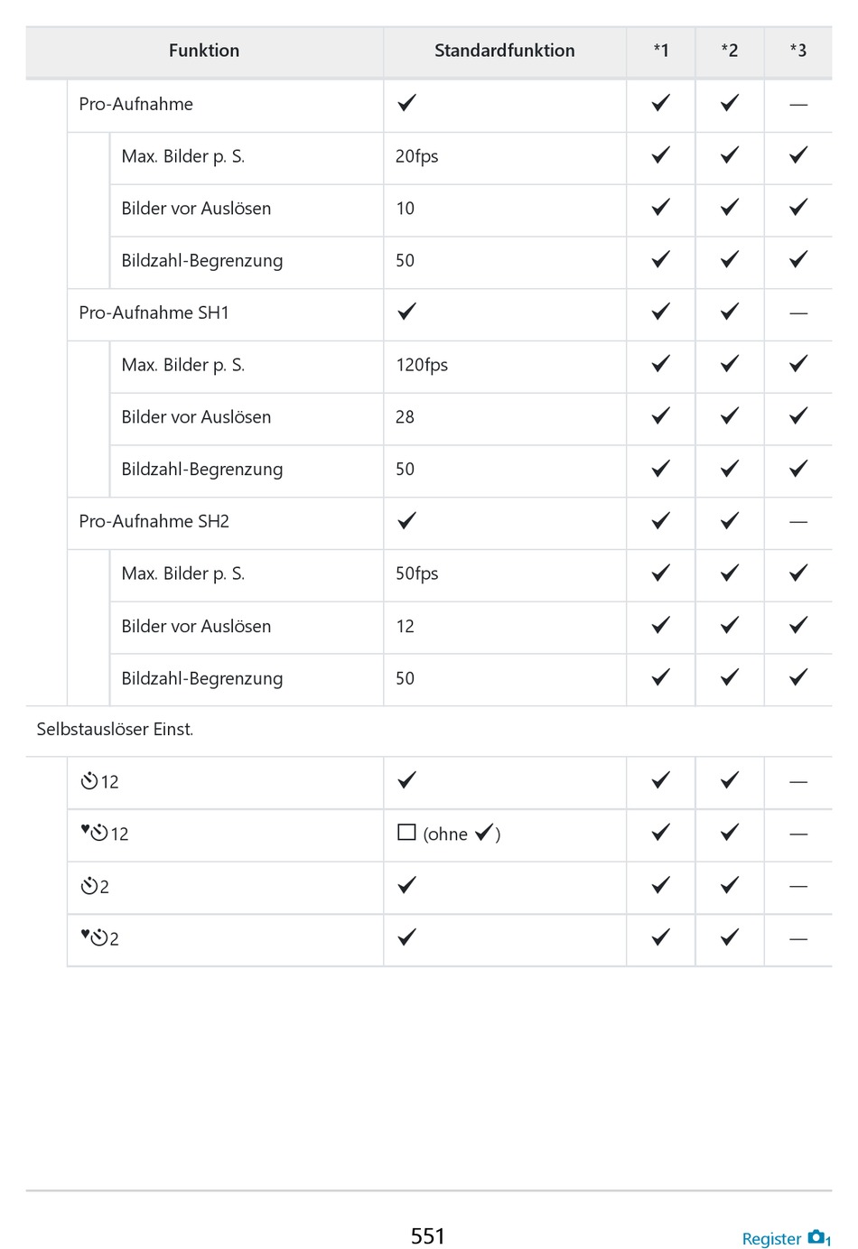Click the empty checkbox beside (ohne)
Image resolution: width=858 pixels, height=1249 pixels.
point(406,833)
